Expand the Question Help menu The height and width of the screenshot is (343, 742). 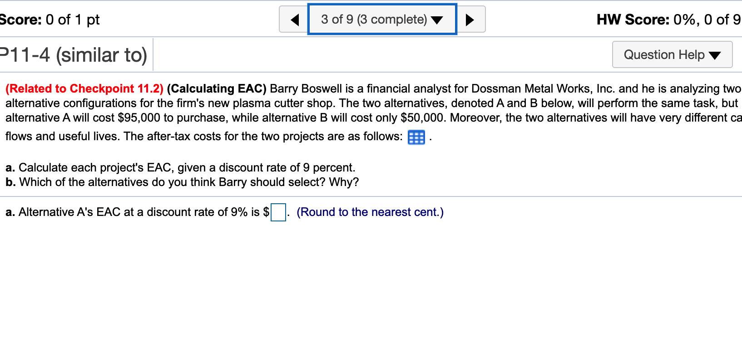pos(672,54)
